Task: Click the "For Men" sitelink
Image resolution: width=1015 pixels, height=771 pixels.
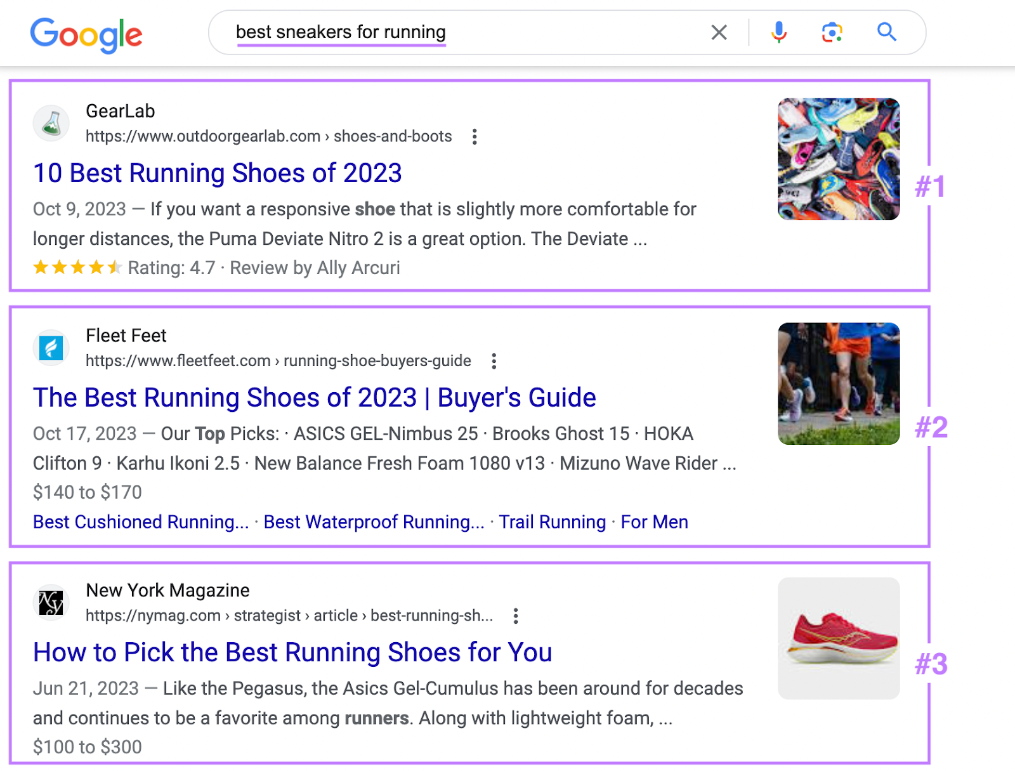Action: tap(653, 522)
